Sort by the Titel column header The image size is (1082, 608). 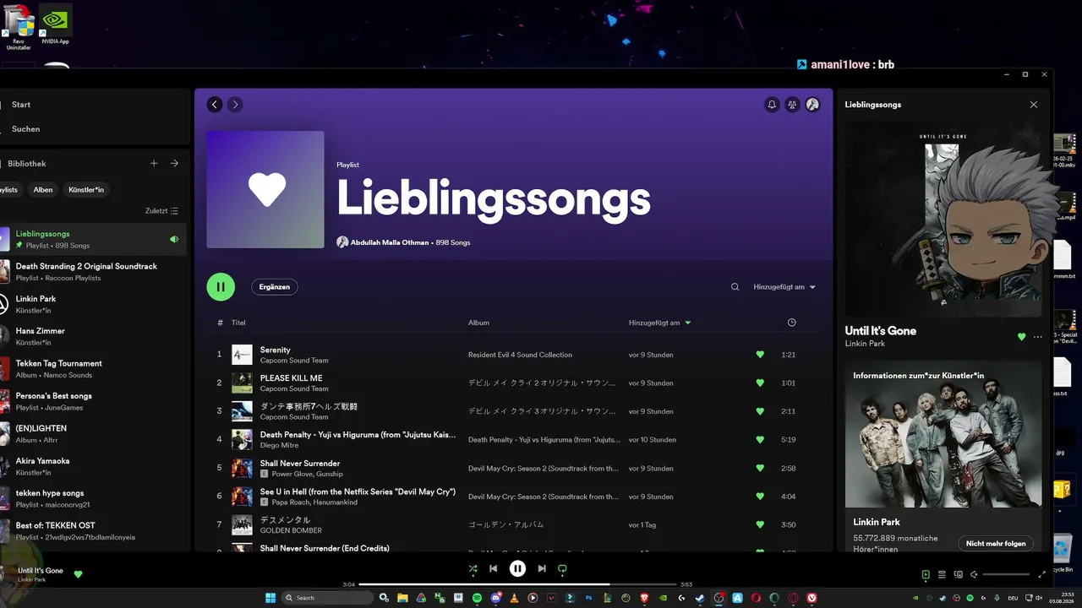[x=238, y=323]
